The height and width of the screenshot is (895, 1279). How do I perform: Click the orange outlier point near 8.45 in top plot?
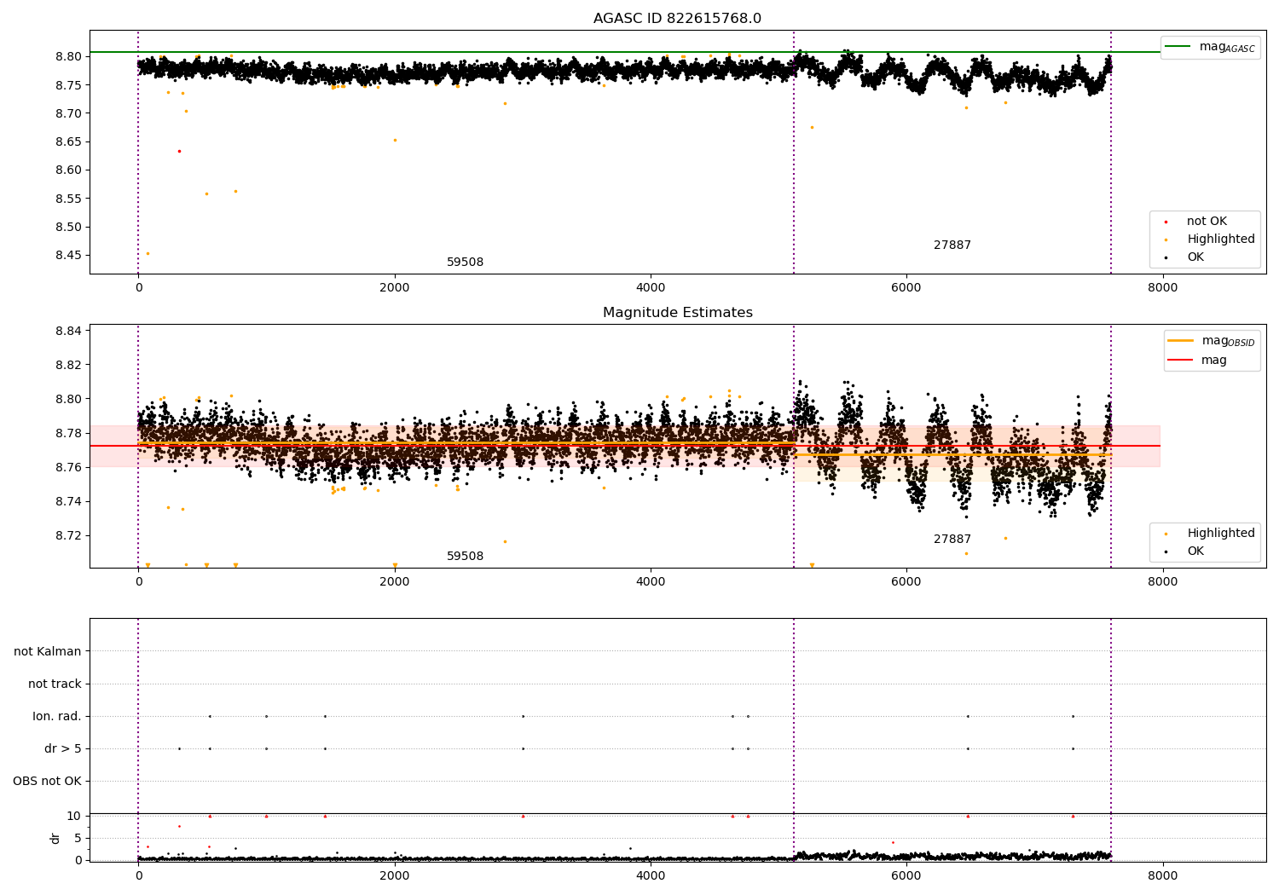point(148,253)
